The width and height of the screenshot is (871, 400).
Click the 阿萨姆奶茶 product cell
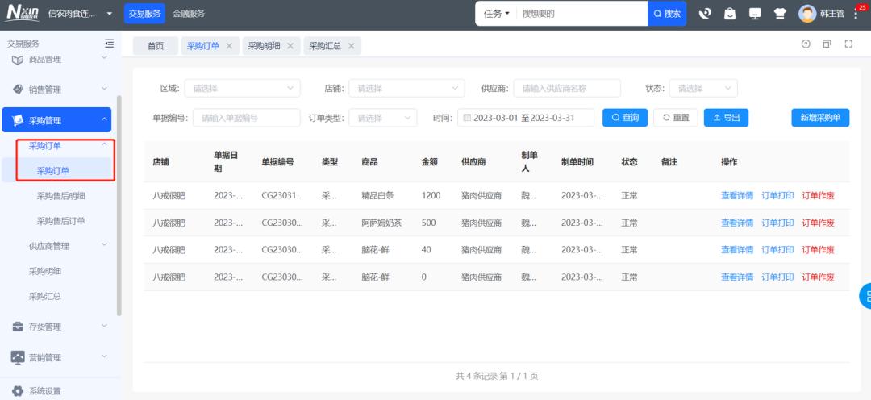pos(381,223)
